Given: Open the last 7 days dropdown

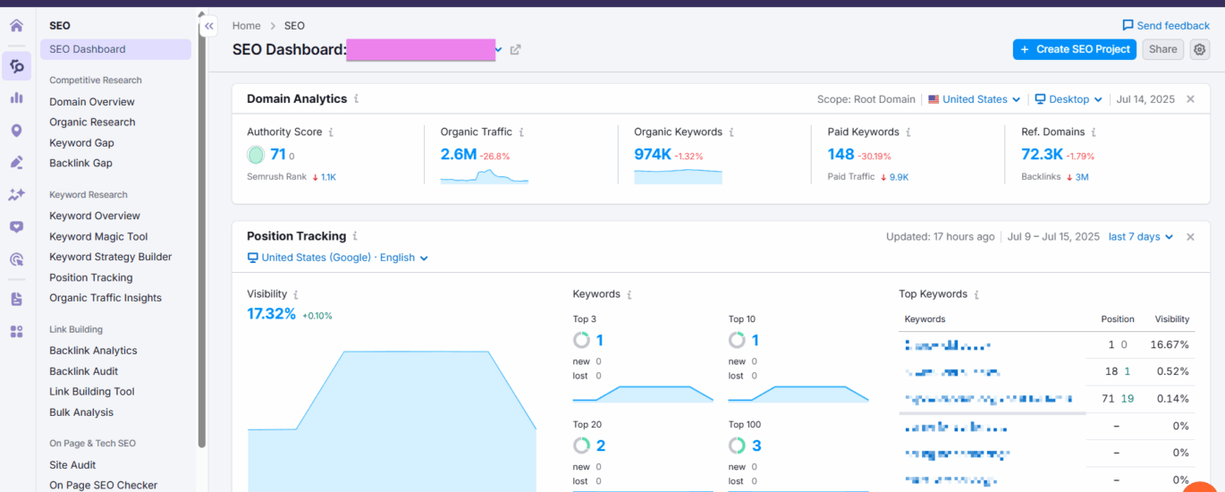Looking at the screenshot, I should [x=1141, y=237].
